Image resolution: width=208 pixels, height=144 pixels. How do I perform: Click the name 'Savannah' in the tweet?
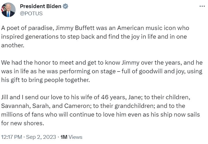(x=14, y=106)
